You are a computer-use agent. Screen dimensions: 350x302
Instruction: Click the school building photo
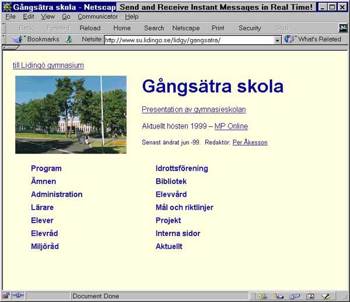(71, 114)
